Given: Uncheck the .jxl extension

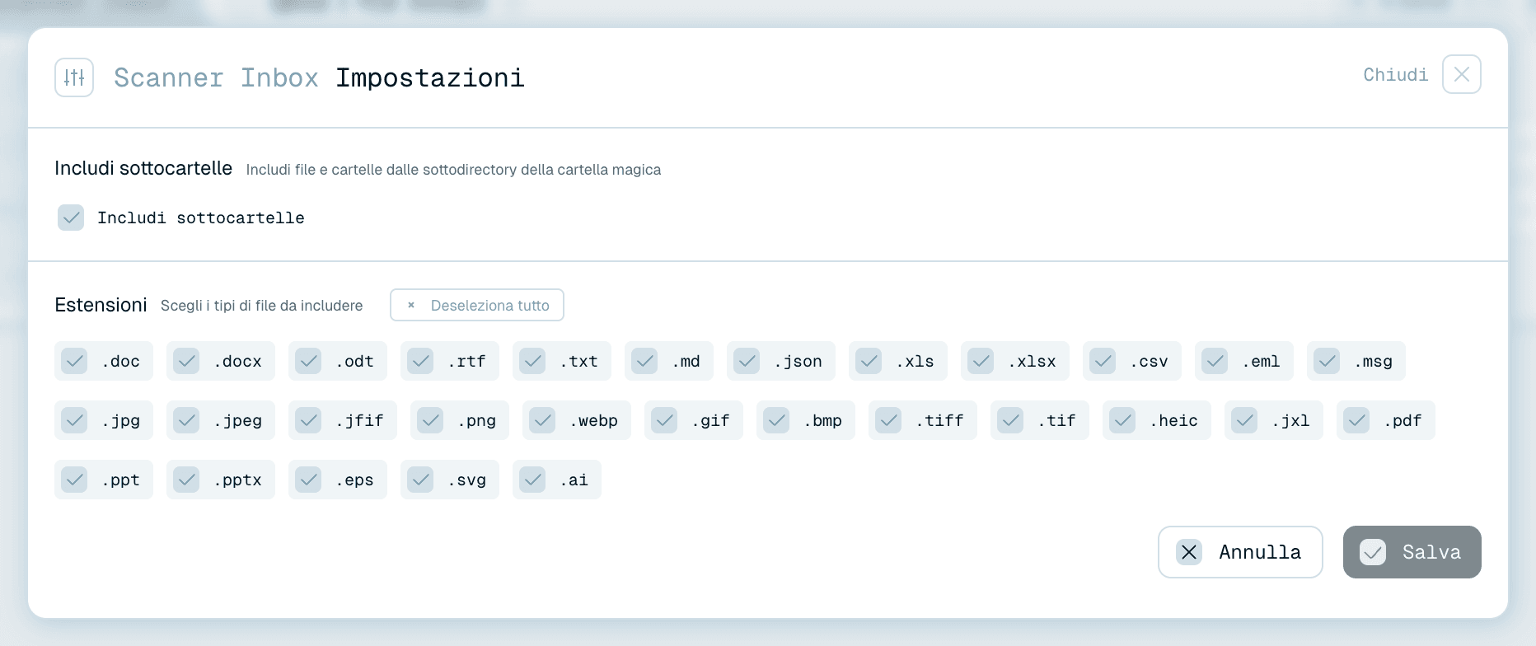Looking at the screenshot, I should click(1244, 420).
